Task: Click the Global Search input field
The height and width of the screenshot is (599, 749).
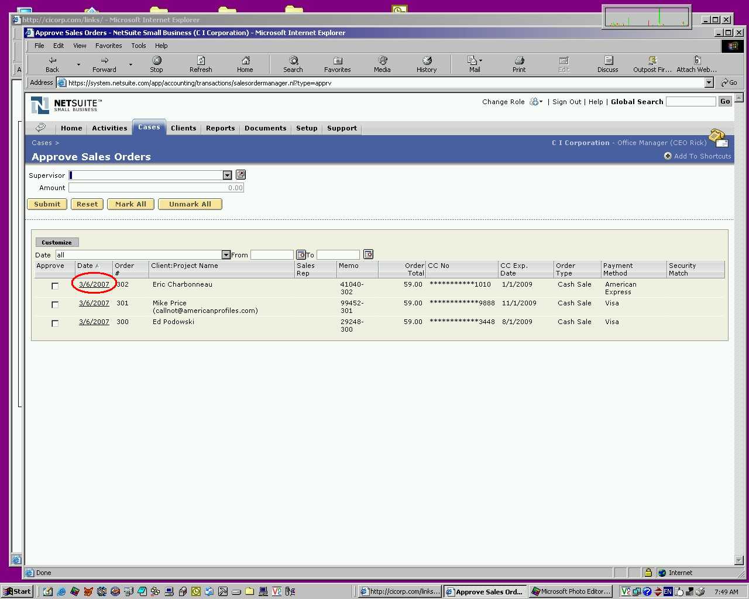Action: pos(690,102)
